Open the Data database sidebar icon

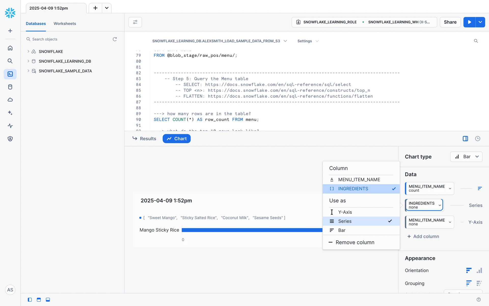(x=10, y=87)
